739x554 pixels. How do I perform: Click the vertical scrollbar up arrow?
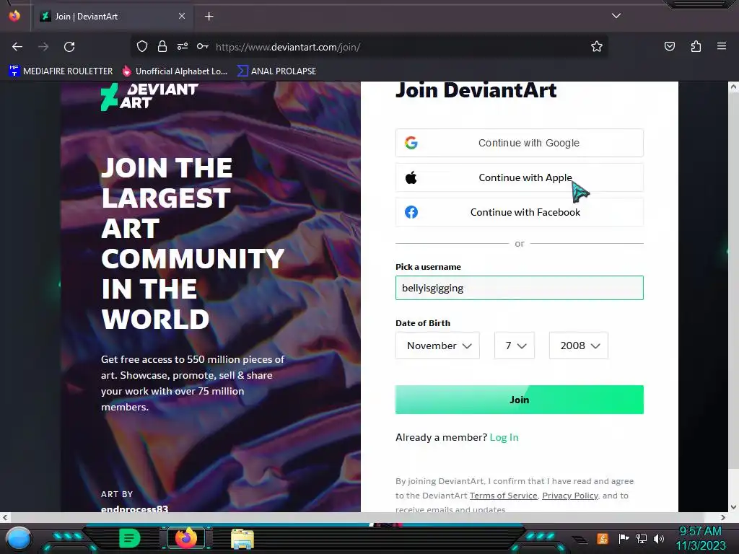tap(733, 87)
